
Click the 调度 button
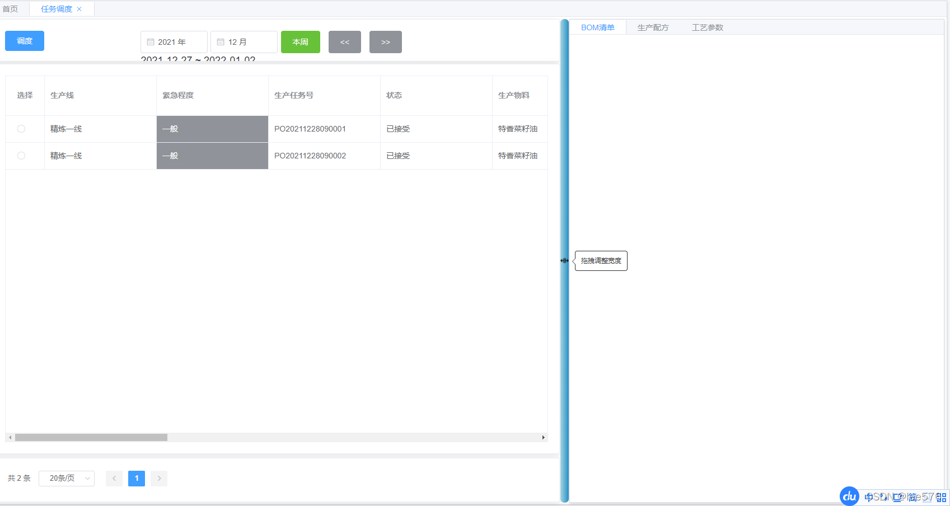point(25,41)
